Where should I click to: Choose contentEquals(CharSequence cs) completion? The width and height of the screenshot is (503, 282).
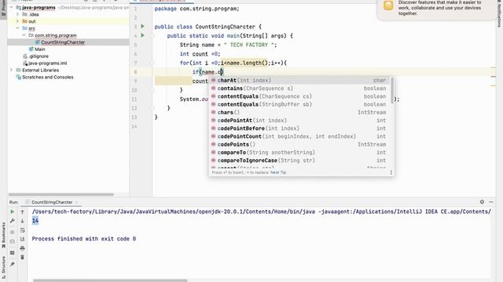click(x=299, y=96)
